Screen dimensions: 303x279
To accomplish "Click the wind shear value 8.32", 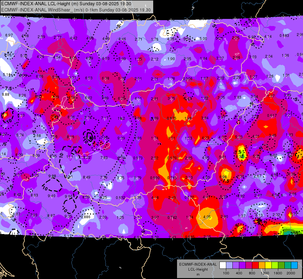I will coord(240,157).
